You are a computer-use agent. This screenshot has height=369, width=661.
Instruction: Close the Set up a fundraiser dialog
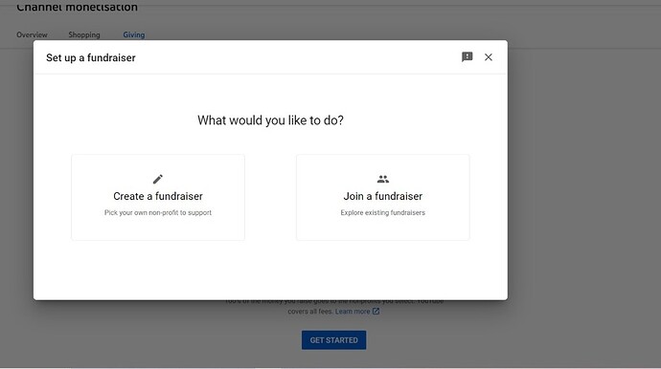489,57
